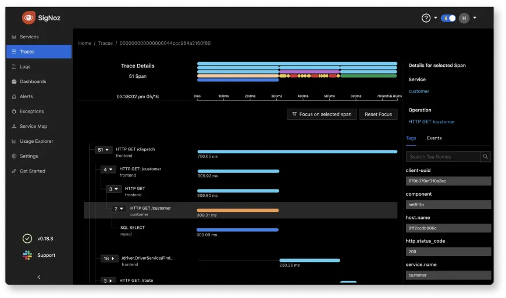Toggle the dark mode switch

pyautogui.click(x=448, y=18)
